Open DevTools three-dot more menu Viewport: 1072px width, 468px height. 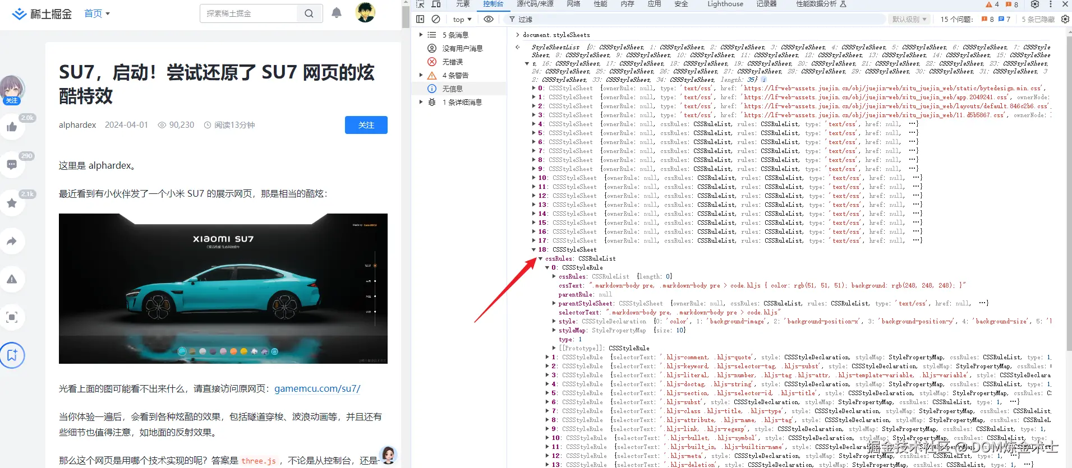click(1051, 4)
